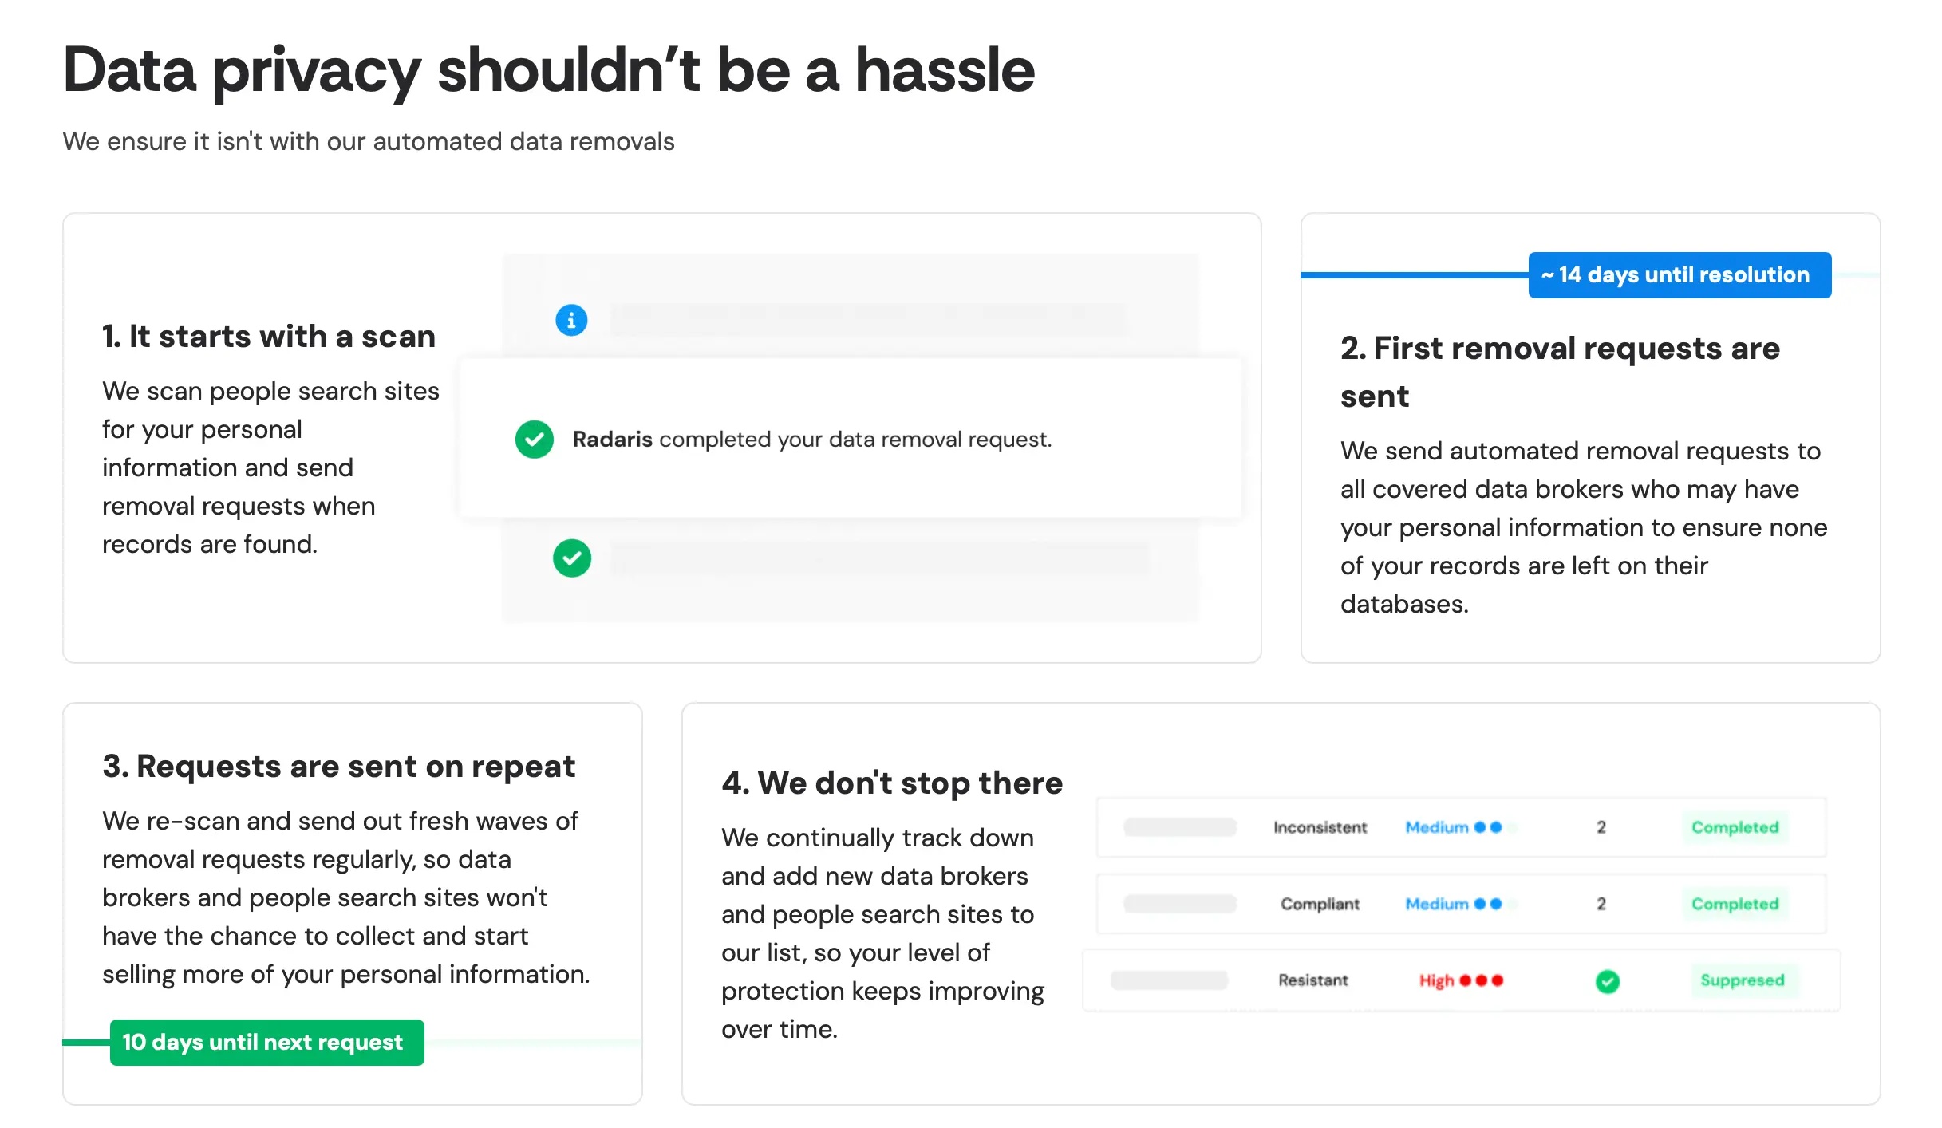Click the green checkmark beside Radaris
Viewport: 1942px width, 1128px height.
point(535,439)
